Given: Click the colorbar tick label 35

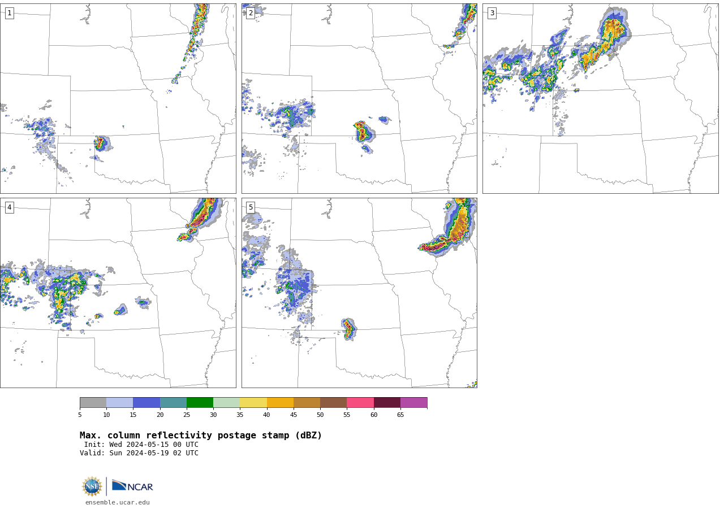Looking at the screenshot, I should pyautogui.click(x=240, y=415).
